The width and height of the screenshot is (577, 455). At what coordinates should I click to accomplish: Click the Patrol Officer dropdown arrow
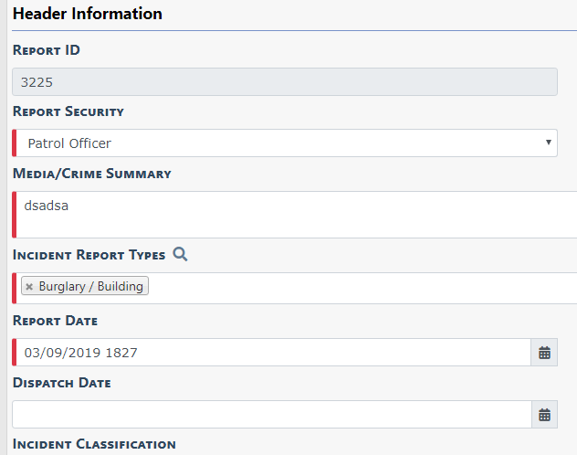[x=548, y=143]
